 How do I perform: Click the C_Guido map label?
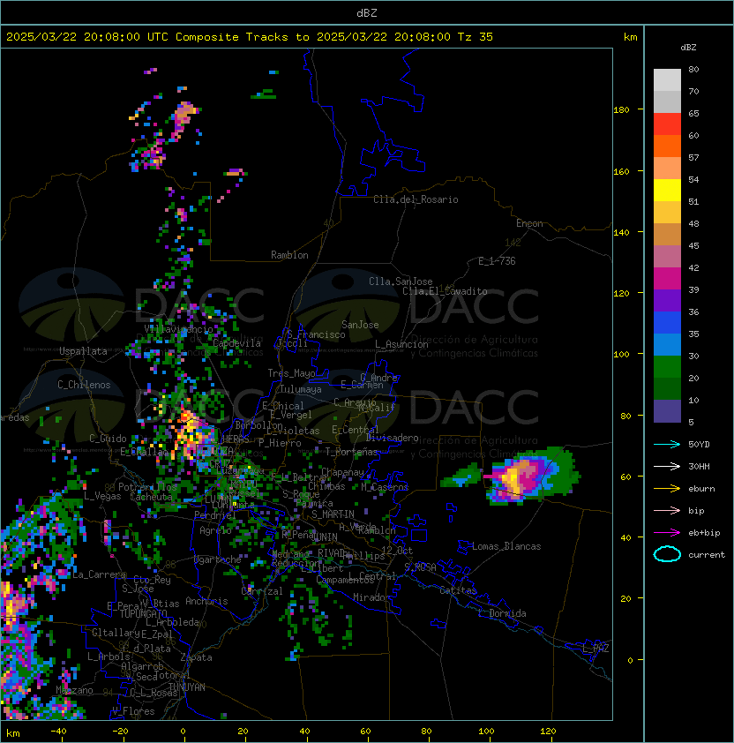tap(108, 439)
